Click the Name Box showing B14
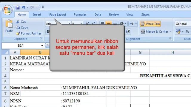Viewport: 191px width, 107px height. 21,45
